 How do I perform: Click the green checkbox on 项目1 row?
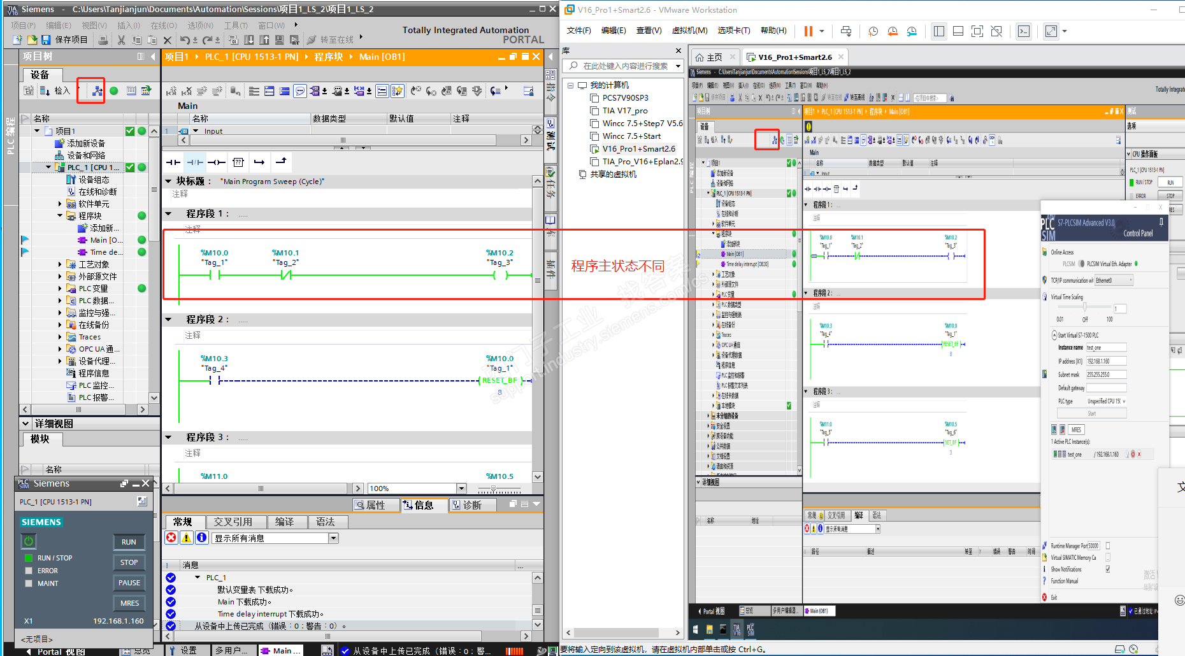tap(130, 131)
